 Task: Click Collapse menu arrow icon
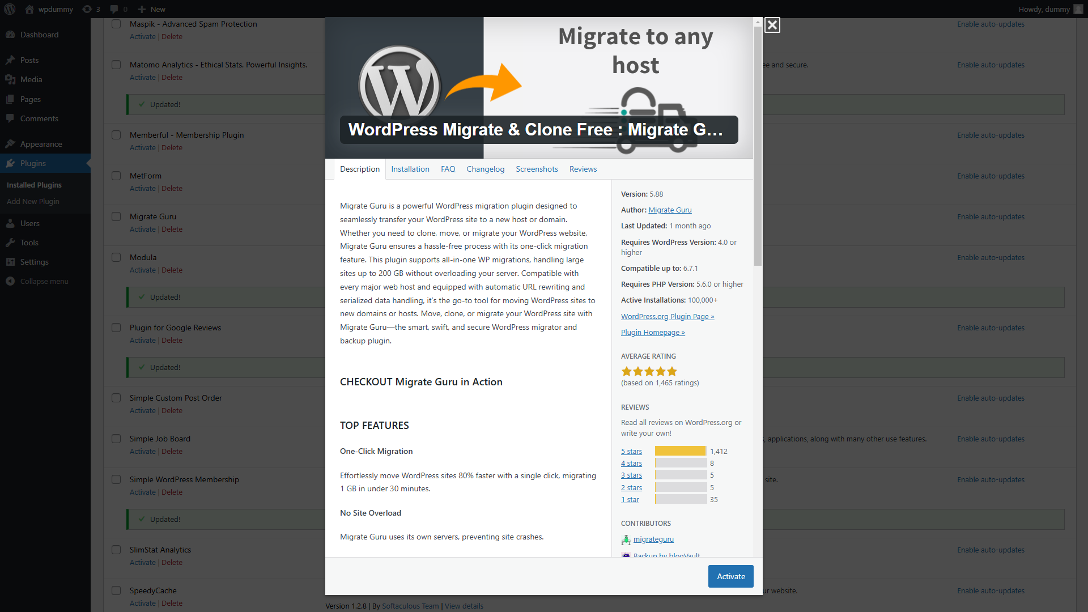pyautogui.click(x=10, y=281)
